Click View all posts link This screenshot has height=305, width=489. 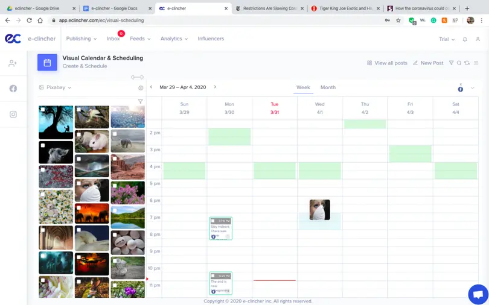[387, 63]
